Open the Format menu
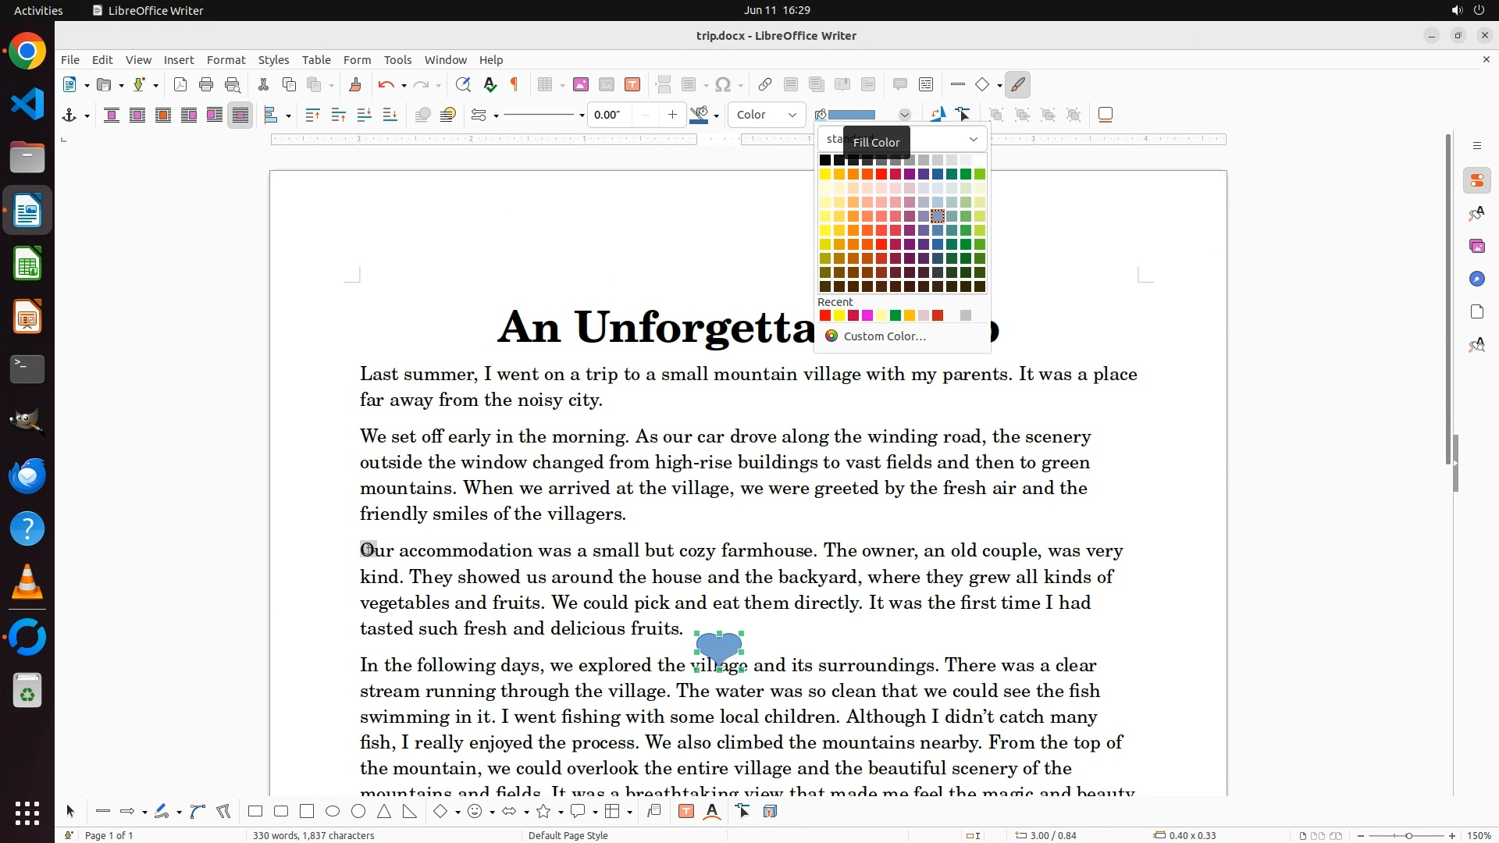The height and width of the screenshot is (843, 1499). point(226,59)
